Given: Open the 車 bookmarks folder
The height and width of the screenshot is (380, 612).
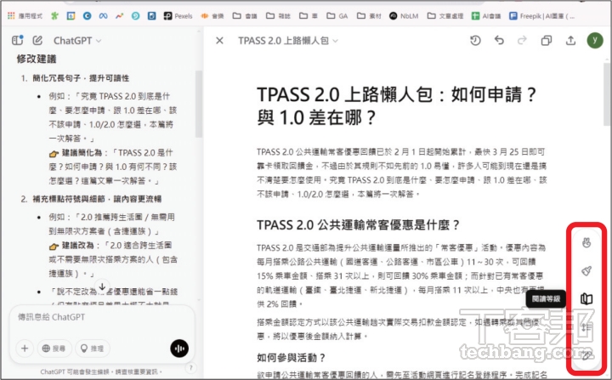Looking at the screenshot, I should pos(309,16).
